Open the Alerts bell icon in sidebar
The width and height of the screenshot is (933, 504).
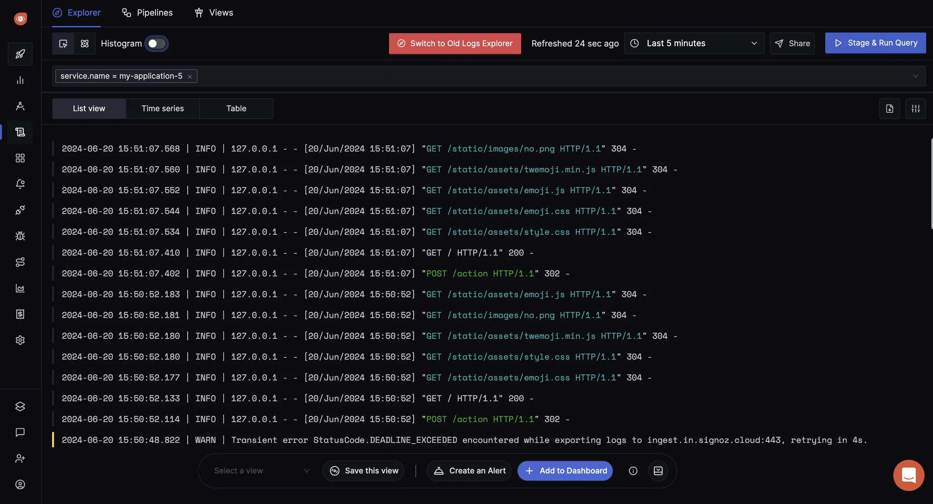pos(20,184)
